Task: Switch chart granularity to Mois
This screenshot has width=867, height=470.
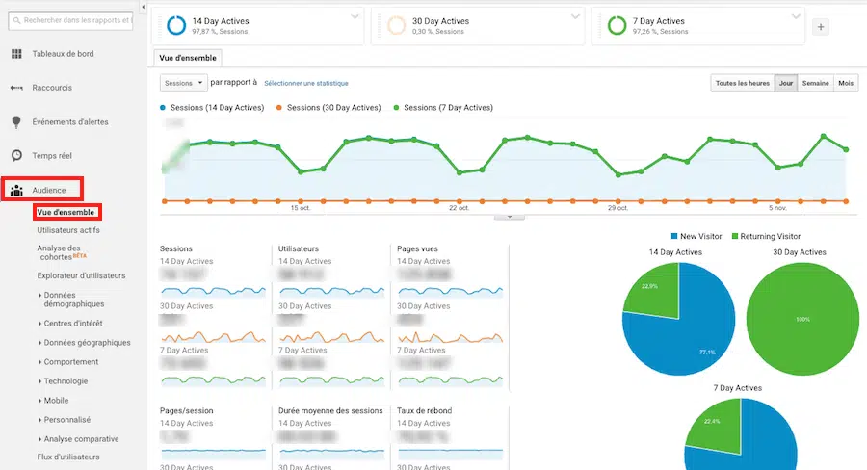Action: 846,84
